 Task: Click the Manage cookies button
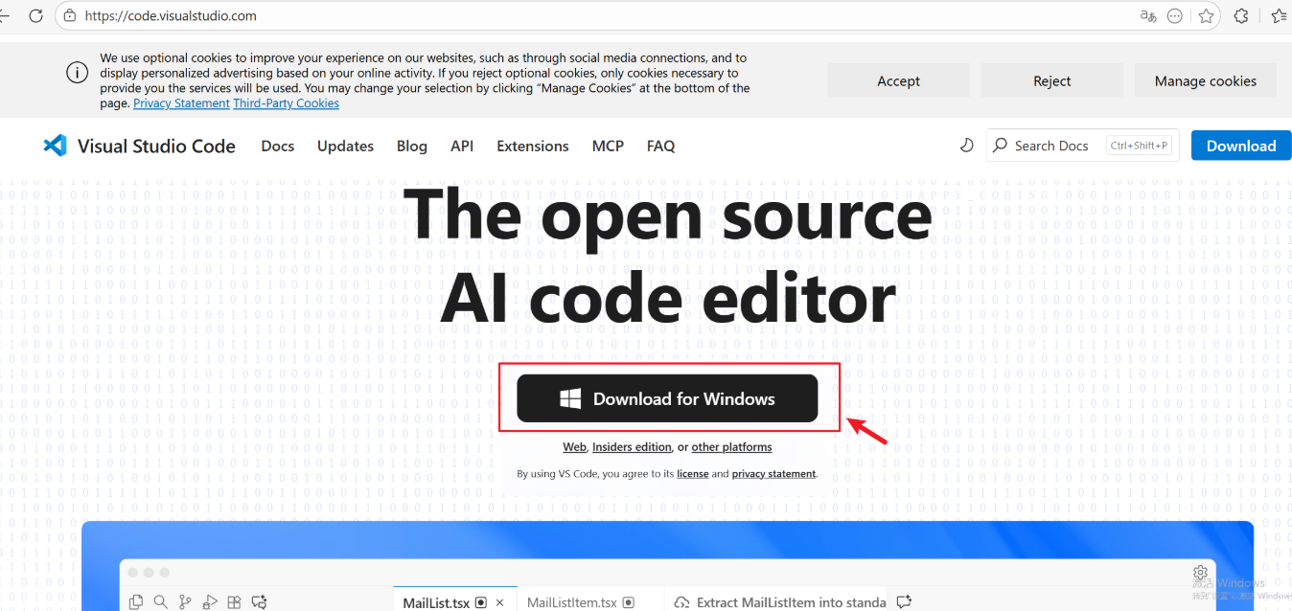(x=1205, y=81)
